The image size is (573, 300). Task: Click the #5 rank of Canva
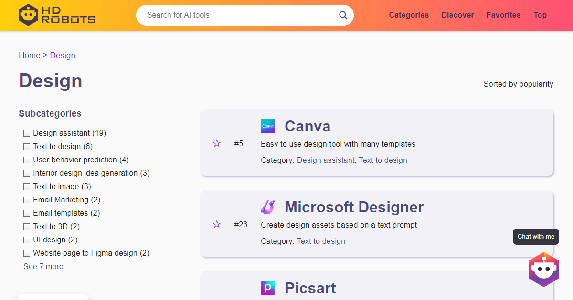coord(239,143)
